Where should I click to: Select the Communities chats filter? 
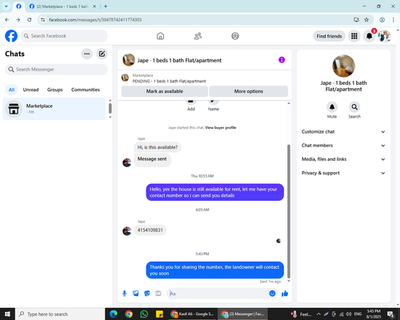86,90
